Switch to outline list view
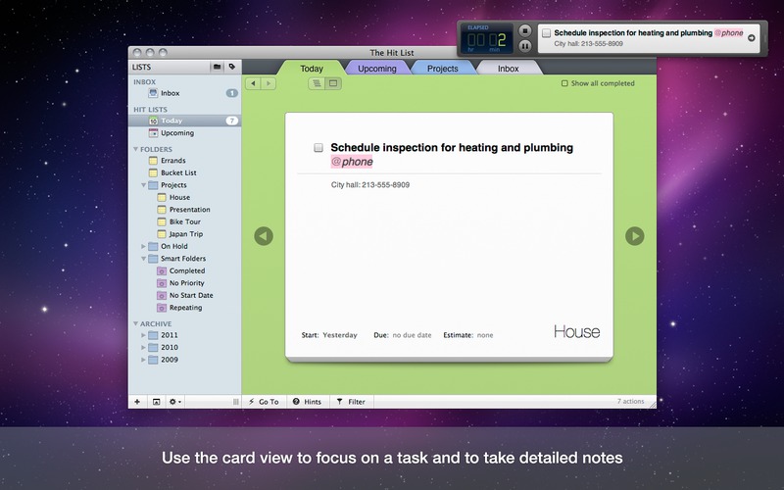 [317, 83]
